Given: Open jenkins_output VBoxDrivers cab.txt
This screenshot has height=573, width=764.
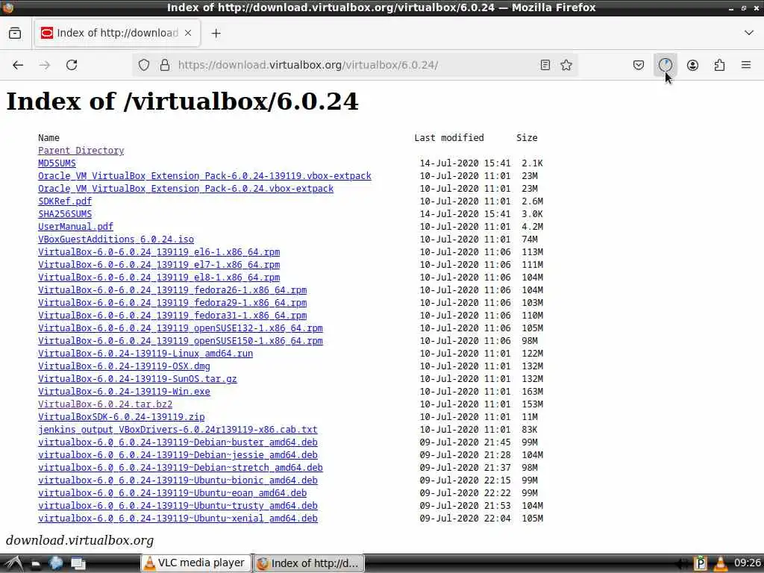Looking at the screenshot, I should (x=178, y=429).
